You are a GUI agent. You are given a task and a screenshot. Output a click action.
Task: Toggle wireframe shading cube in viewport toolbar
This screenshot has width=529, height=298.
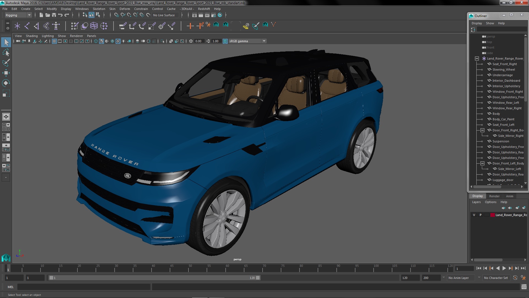(x=96, y=41)
